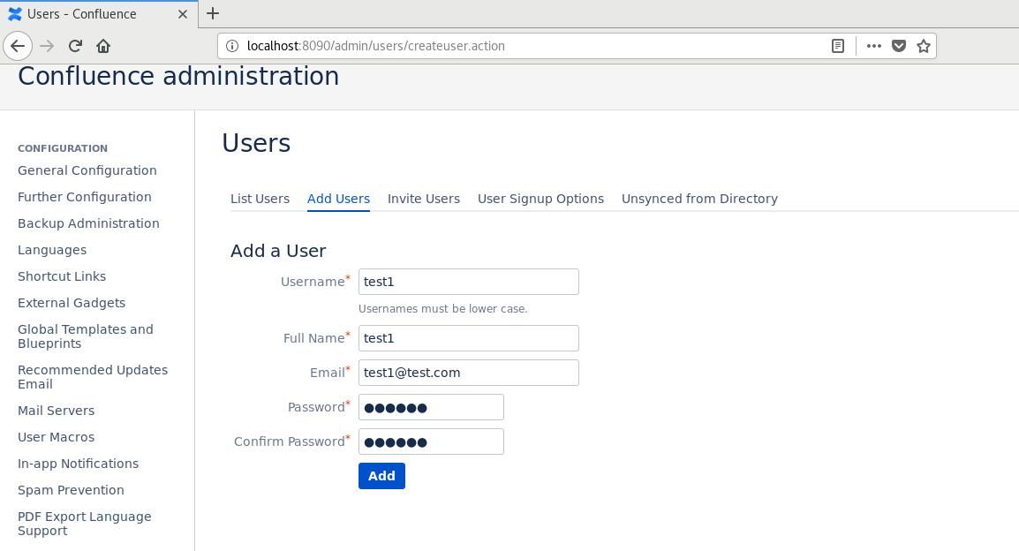This screenshot has width=1019, height=551.
Task: Click the Add button to create user
Action: [381, 476]
